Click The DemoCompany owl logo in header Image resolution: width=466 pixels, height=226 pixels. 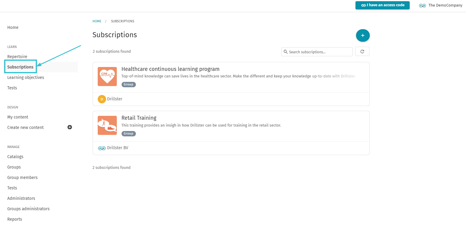click(422, 5)
